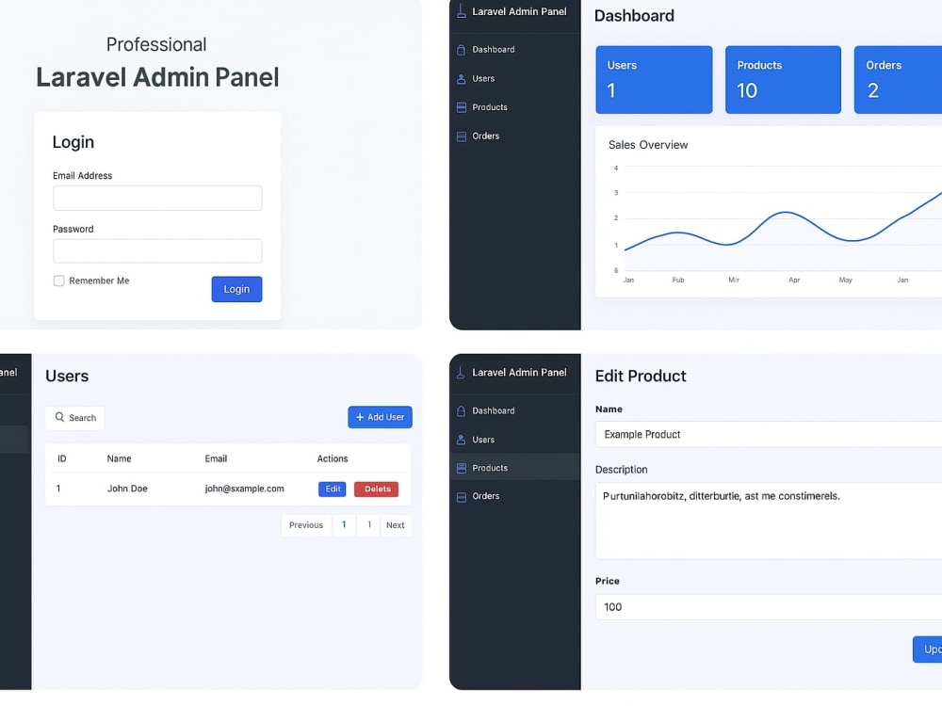Select the Dashboard icon in the top sidebar
The height and width of the screenshot is (706, 942).
[461, 48]
